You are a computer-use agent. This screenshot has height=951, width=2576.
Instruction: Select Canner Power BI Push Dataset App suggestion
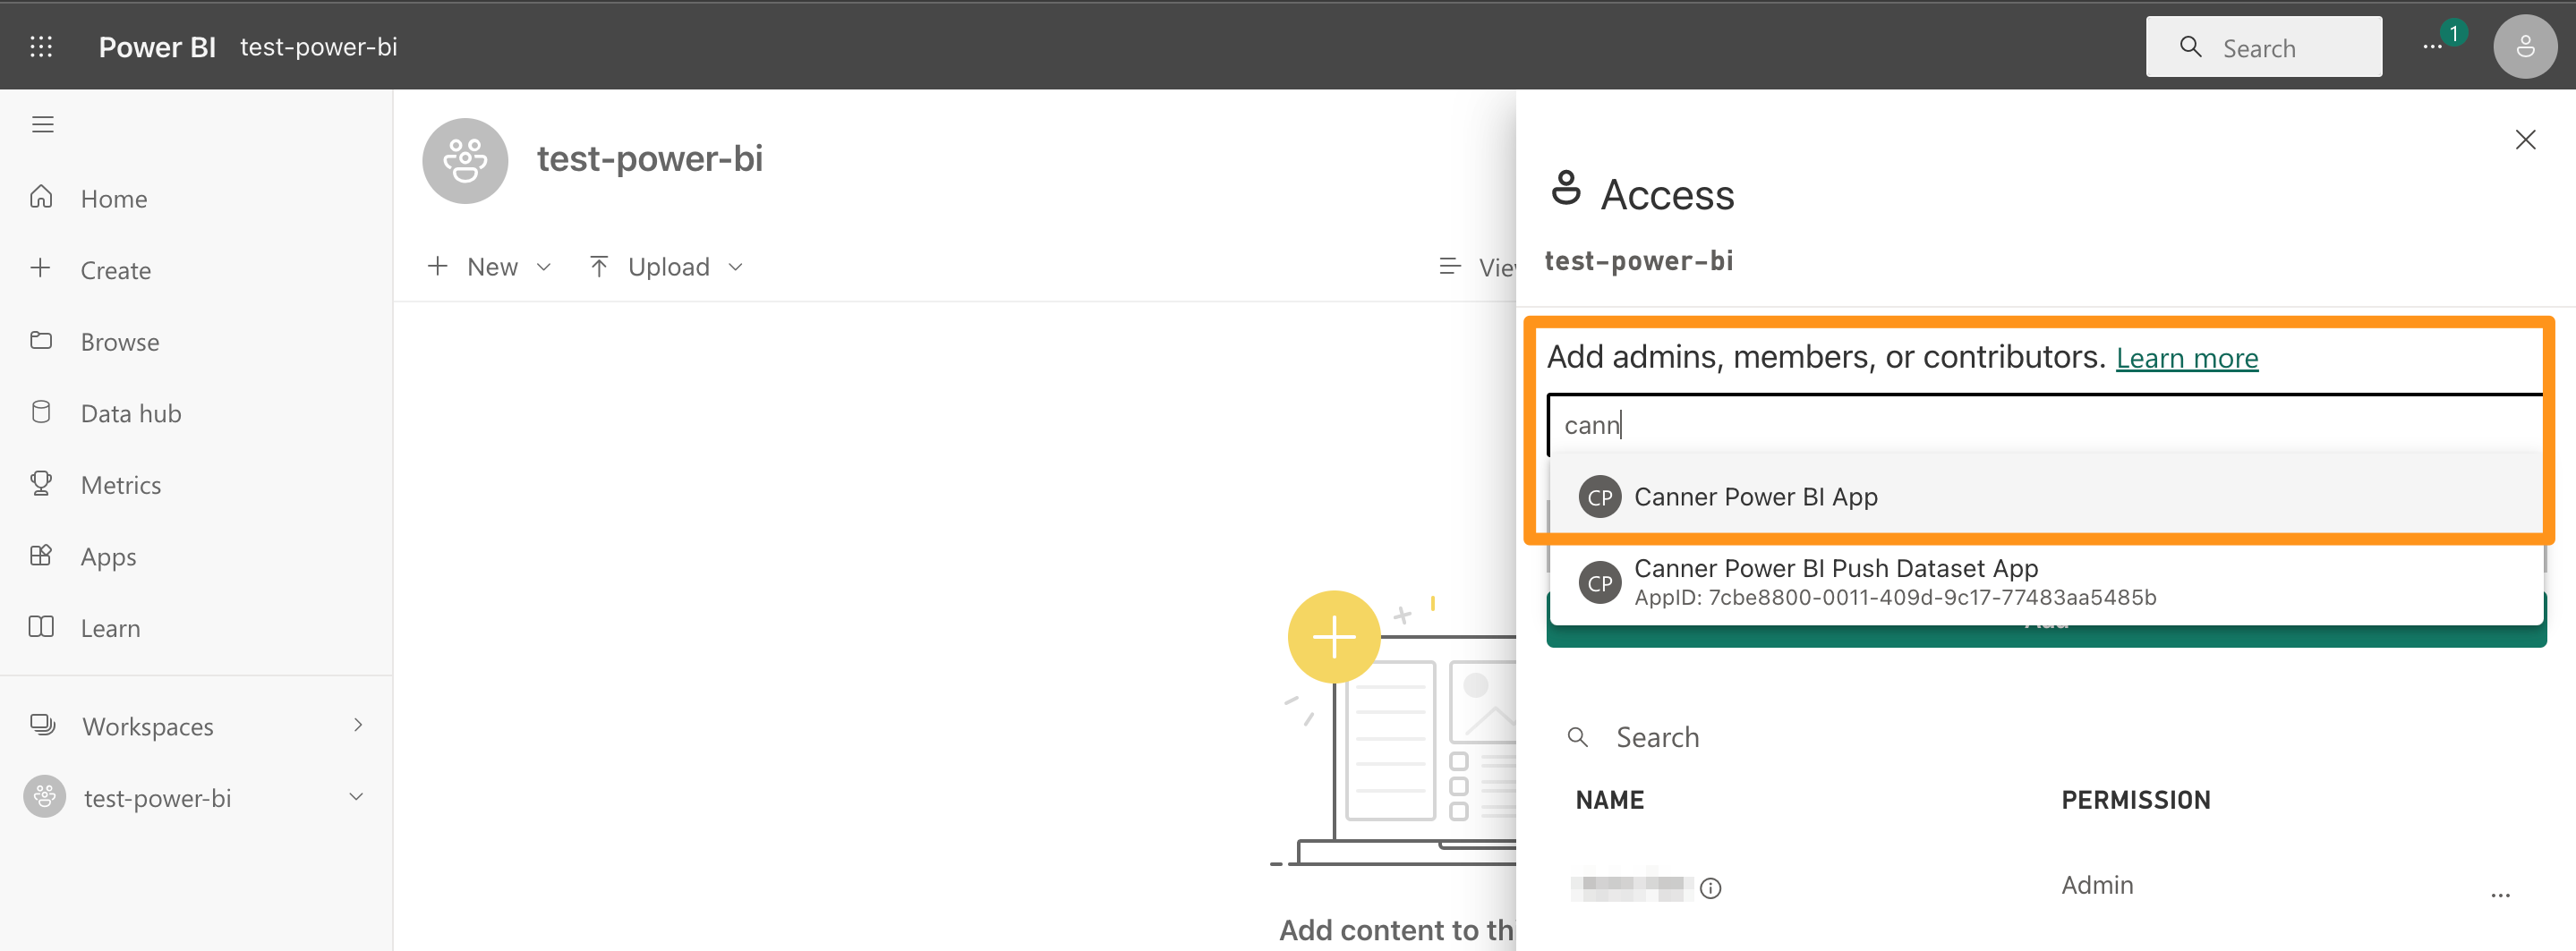point(2046,582)
